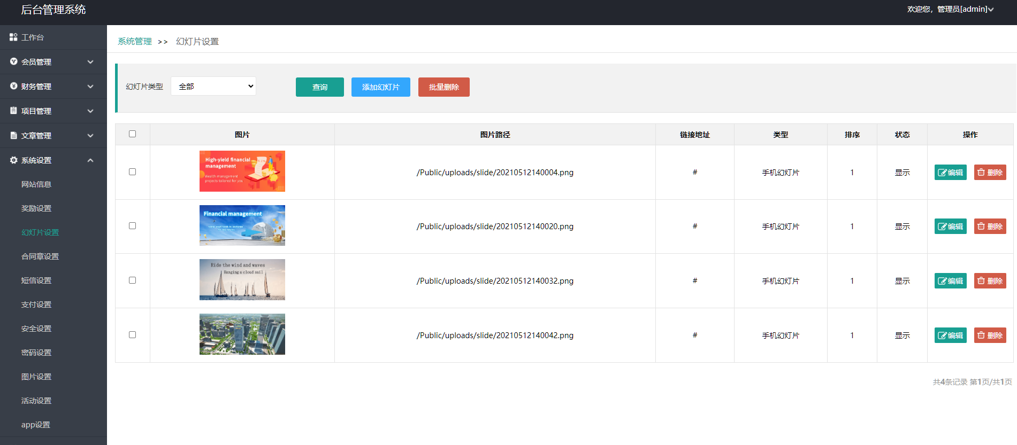This screenshot has height=445, width=1017.
Task: Expand the 会员管理 menu chevron
Action: click(x=90, y=62)
